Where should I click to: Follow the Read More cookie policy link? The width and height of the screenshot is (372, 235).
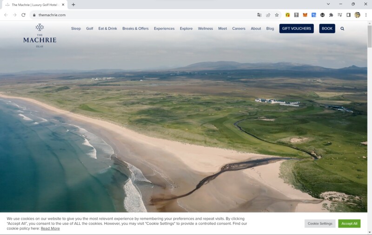tap(50, 228)
